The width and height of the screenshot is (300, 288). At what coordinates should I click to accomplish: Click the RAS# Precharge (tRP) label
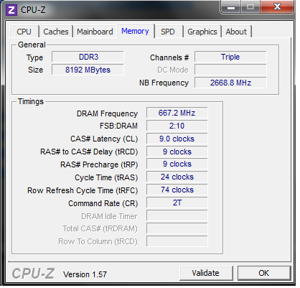(99, 164)
